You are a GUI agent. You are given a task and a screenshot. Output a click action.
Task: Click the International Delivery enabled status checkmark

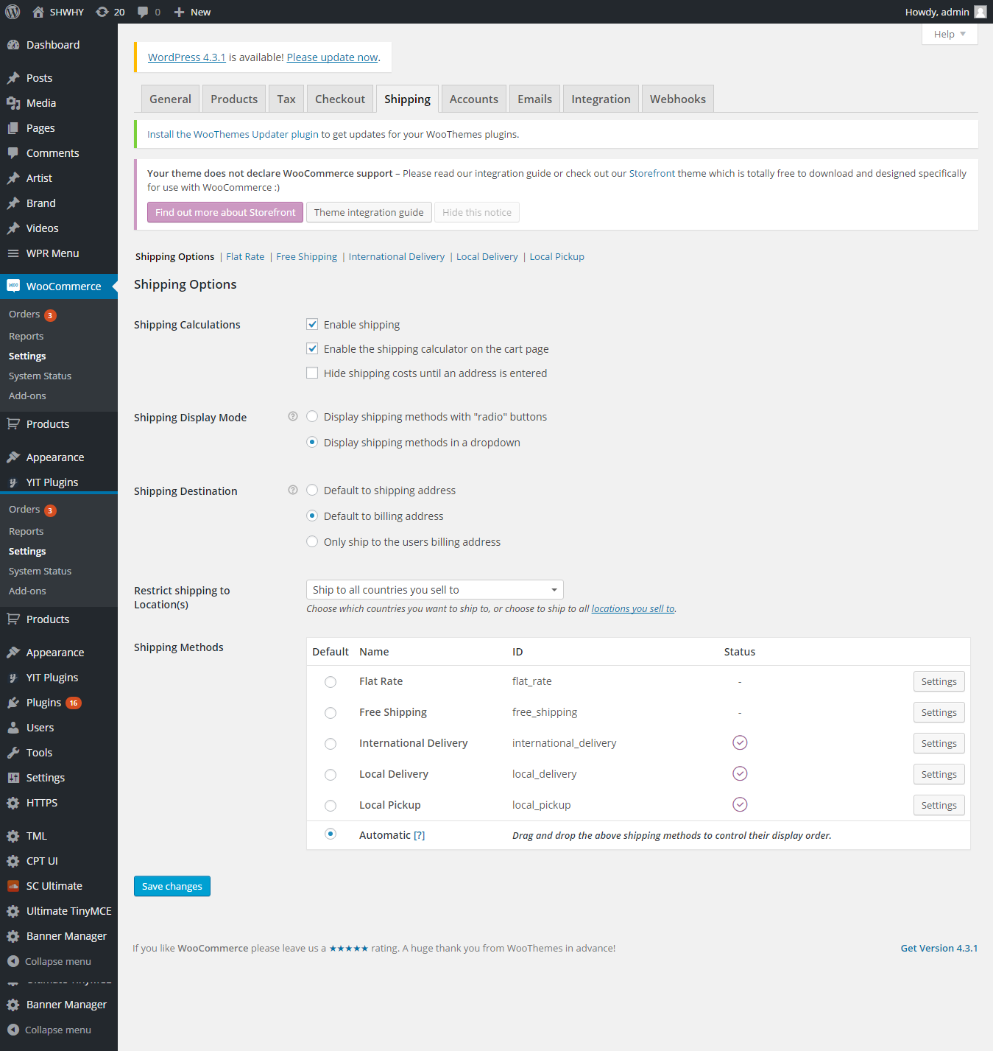pos(740,742)
